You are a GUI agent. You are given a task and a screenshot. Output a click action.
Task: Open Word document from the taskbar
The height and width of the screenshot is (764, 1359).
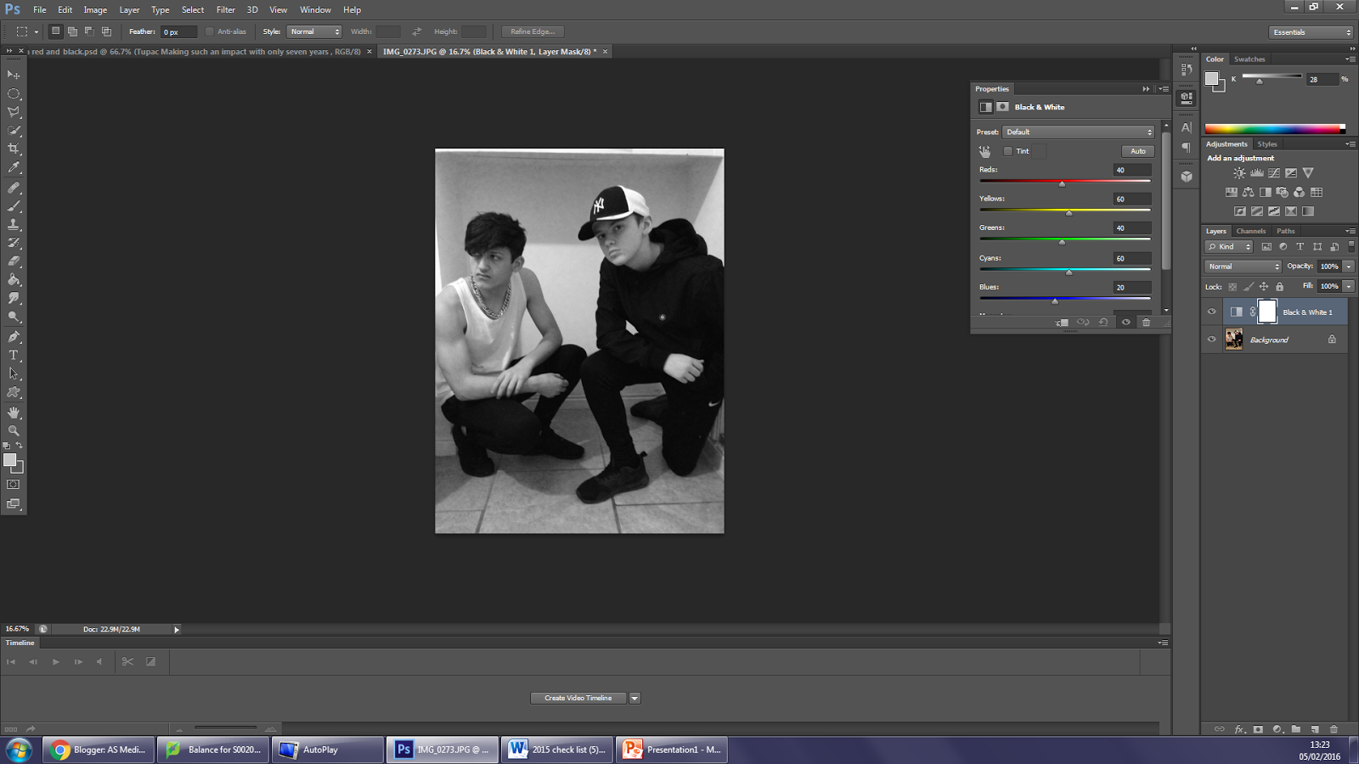(556, 750)
